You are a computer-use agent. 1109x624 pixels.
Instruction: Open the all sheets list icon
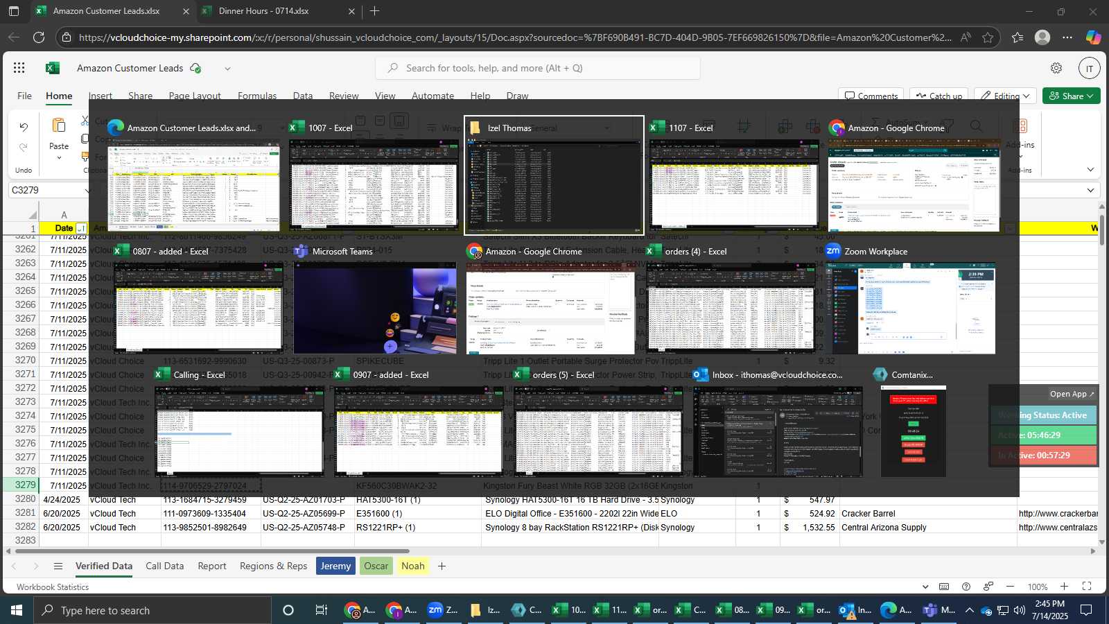(58, 566)
